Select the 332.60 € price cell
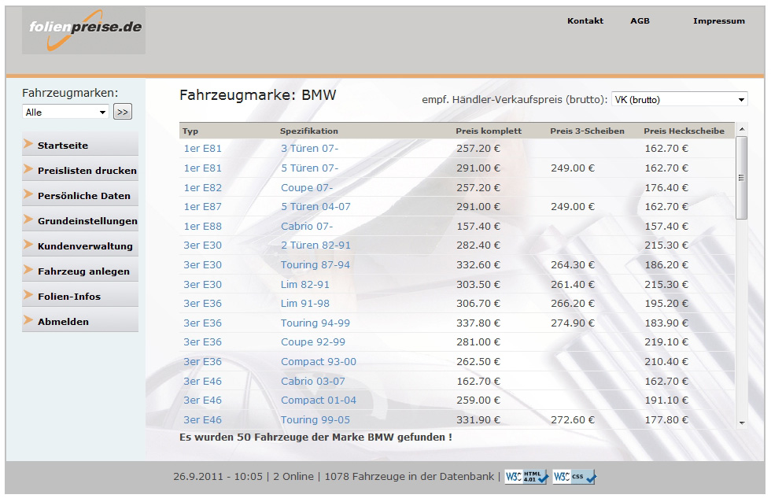771x502 pixels. coord(478,265)
